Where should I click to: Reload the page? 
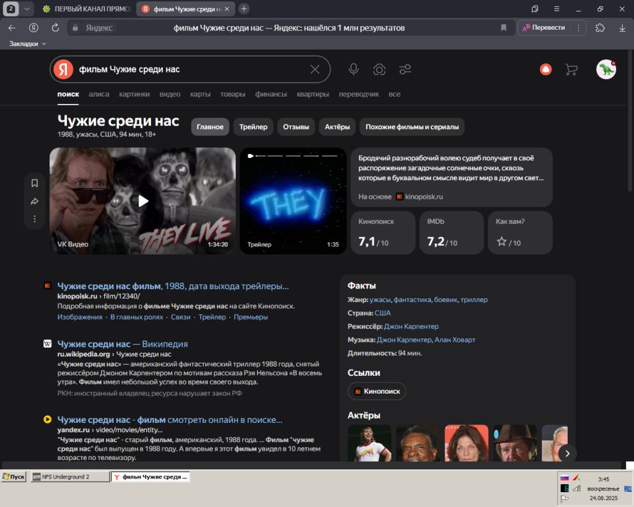coord(55,28)
